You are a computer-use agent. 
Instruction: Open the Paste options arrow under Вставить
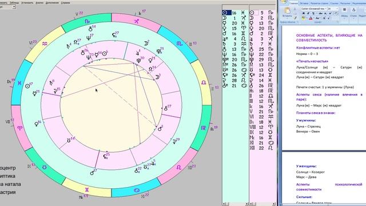[287, 18]
